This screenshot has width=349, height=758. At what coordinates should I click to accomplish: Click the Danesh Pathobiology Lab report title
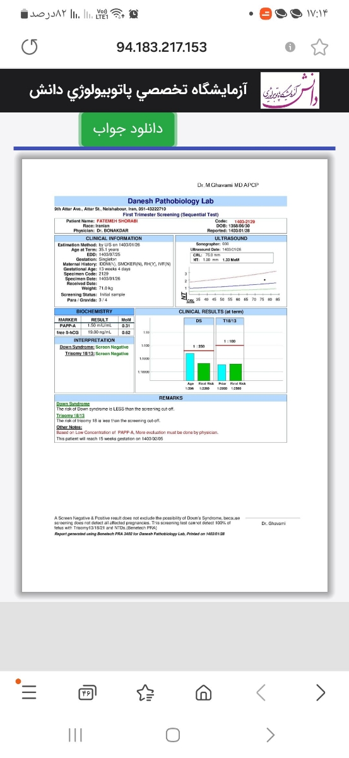coord(170,201)
